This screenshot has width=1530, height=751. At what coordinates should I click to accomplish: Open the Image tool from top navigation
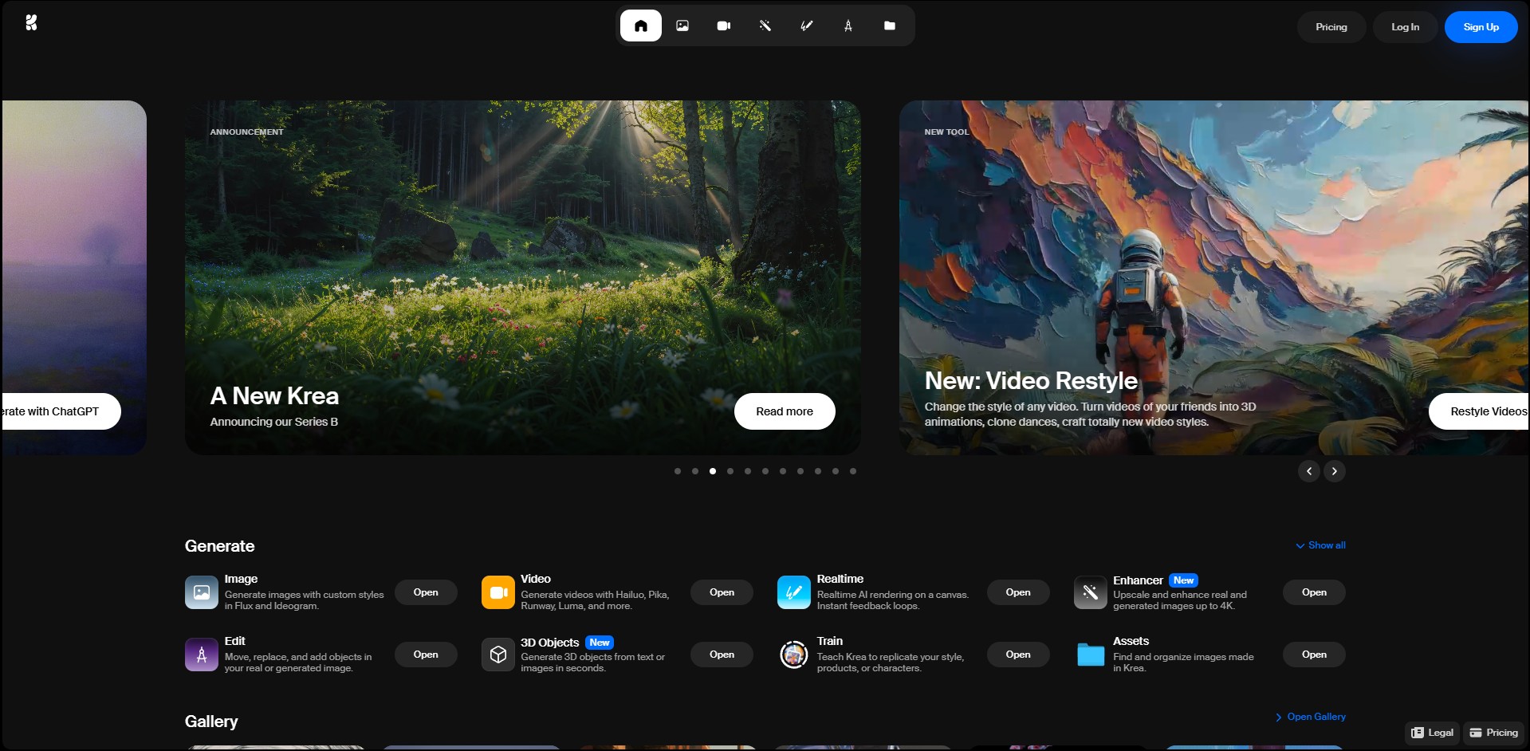[x=682, y=26]
